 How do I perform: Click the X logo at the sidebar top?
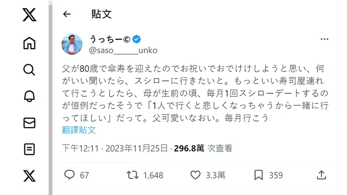[x=29, y=15]
